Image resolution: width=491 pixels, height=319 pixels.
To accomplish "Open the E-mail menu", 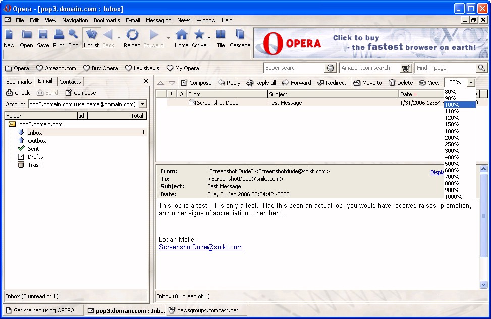I will (133, 20).
